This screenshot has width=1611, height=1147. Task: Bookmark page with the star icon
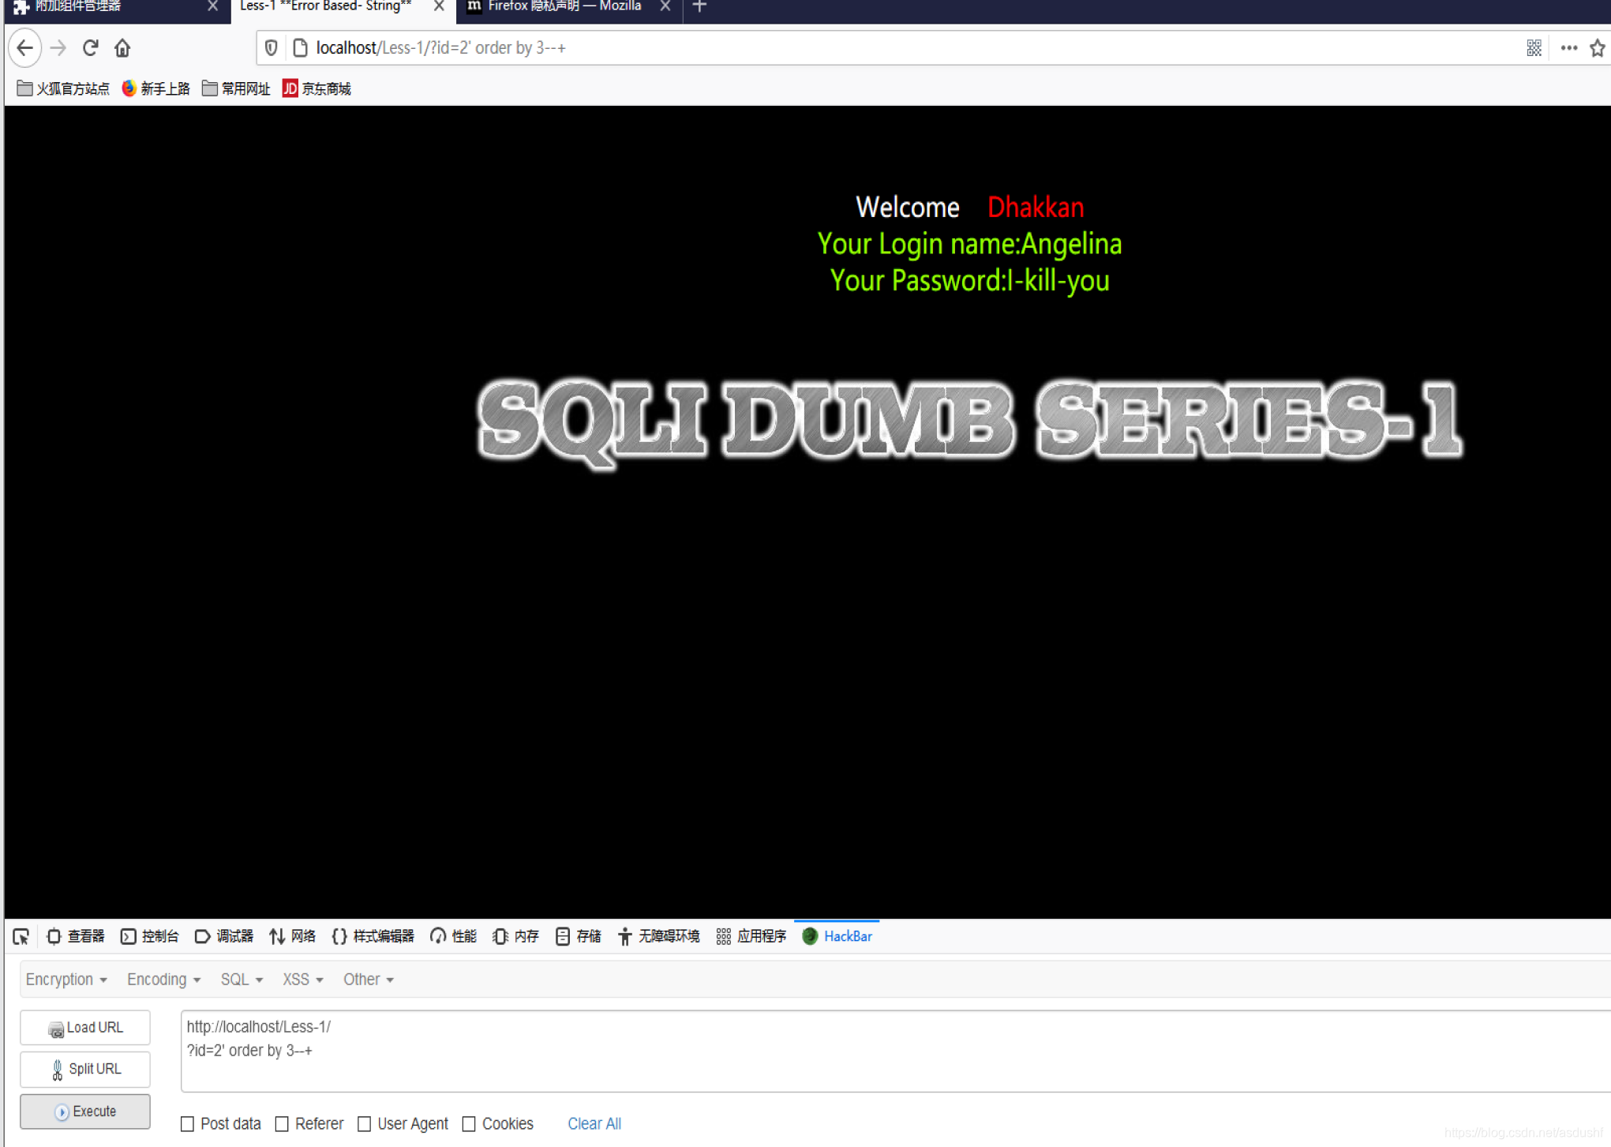(x=1597, y=48)
